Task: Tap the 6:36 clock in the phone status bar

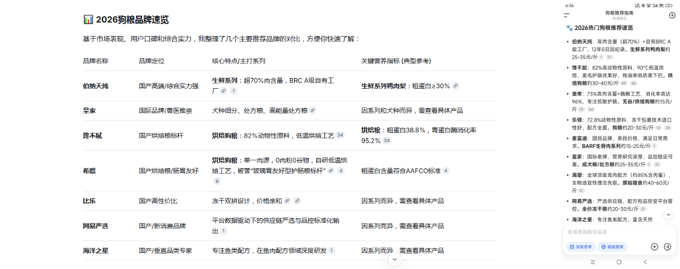Action: pyautogui.click(x=570, y=5)
